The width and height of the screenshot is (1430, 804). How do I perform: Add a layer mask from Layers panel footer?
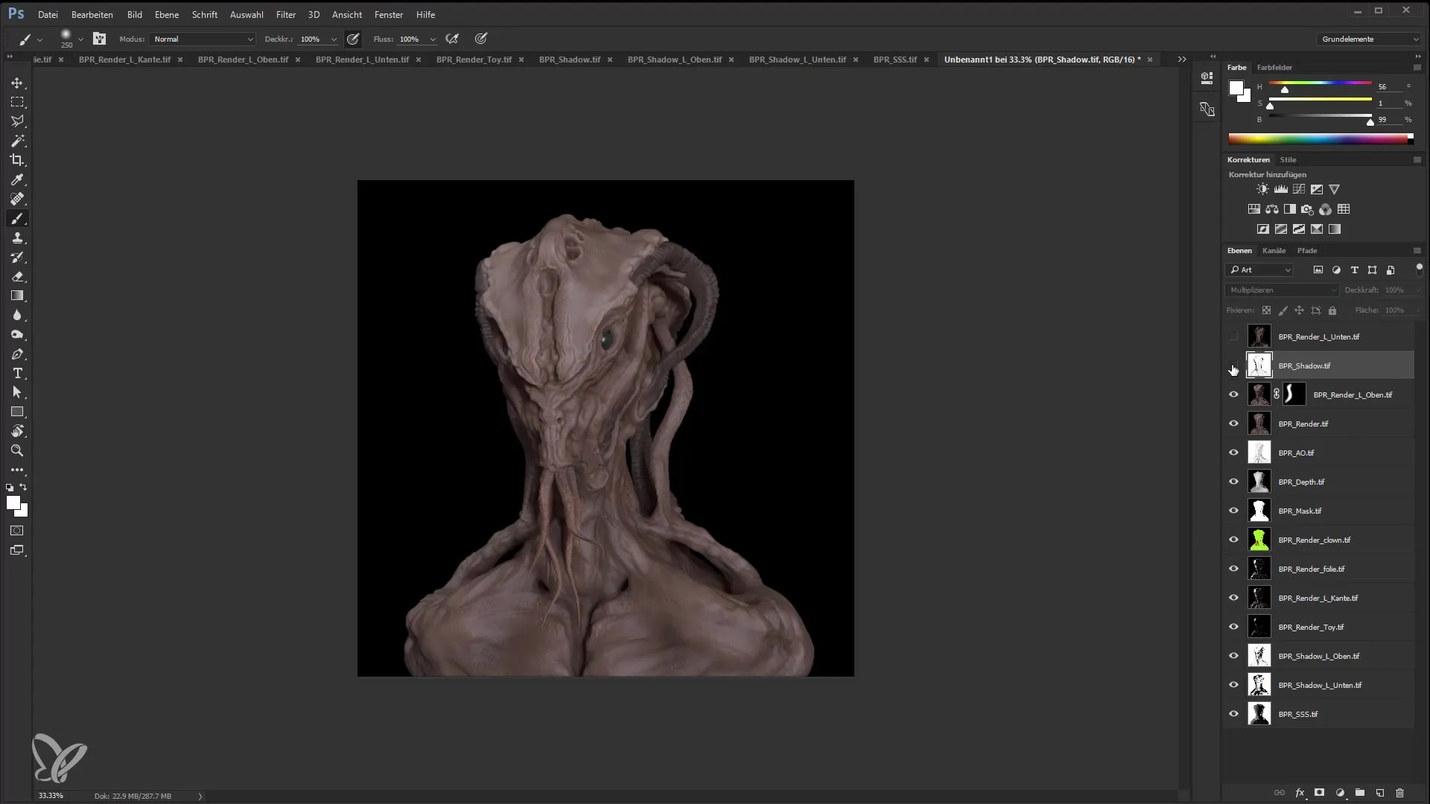point(1319,793)
